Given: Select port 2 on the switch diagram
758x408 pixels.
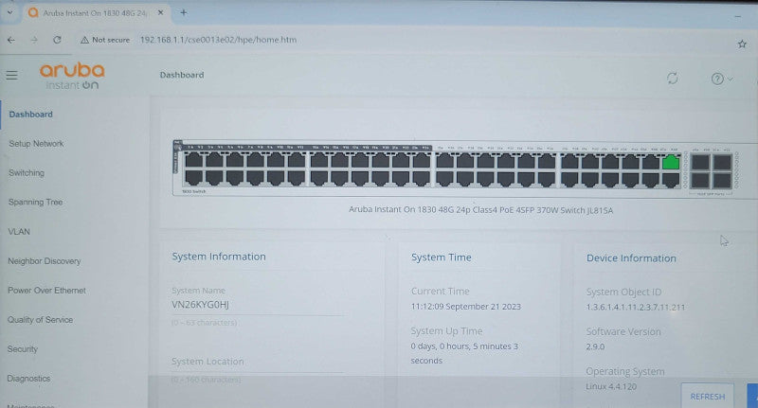Looking at the screenshot, I should coord(193,178).
